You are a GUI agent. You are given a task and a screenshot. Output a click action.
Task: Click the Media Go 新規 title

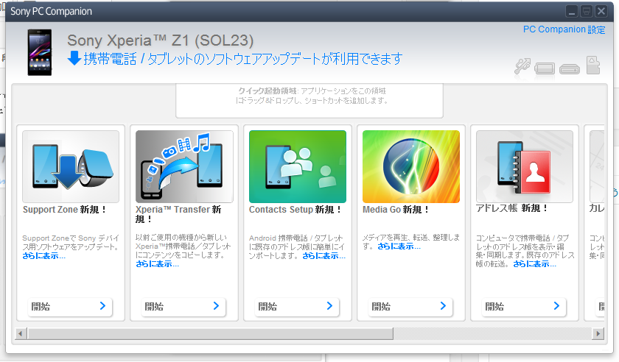(x=396, y=210)
